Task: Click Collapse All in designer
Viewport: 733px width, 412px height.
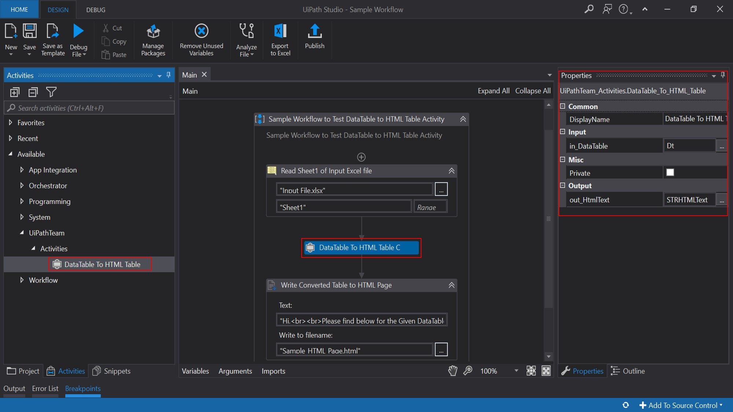Action: (533, 91)
